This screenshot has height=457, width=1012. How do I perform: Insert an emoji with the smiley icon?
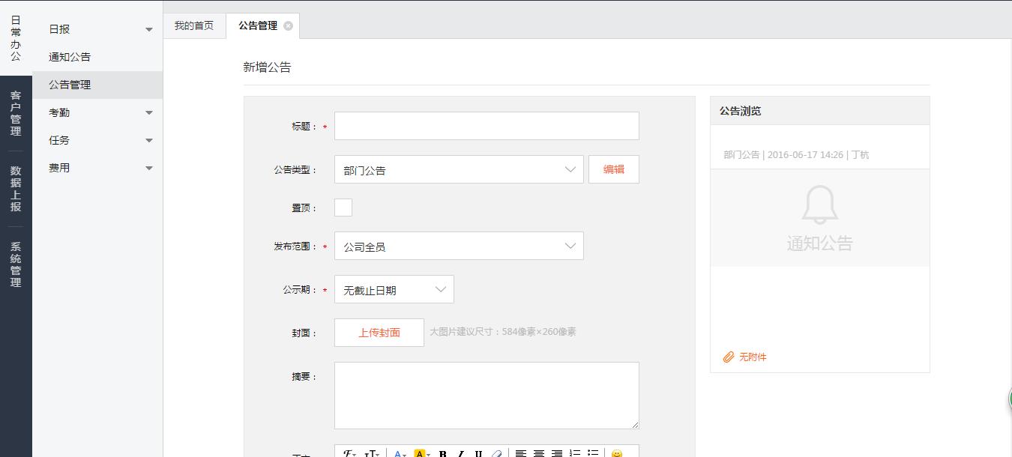[x=616, y=454]
